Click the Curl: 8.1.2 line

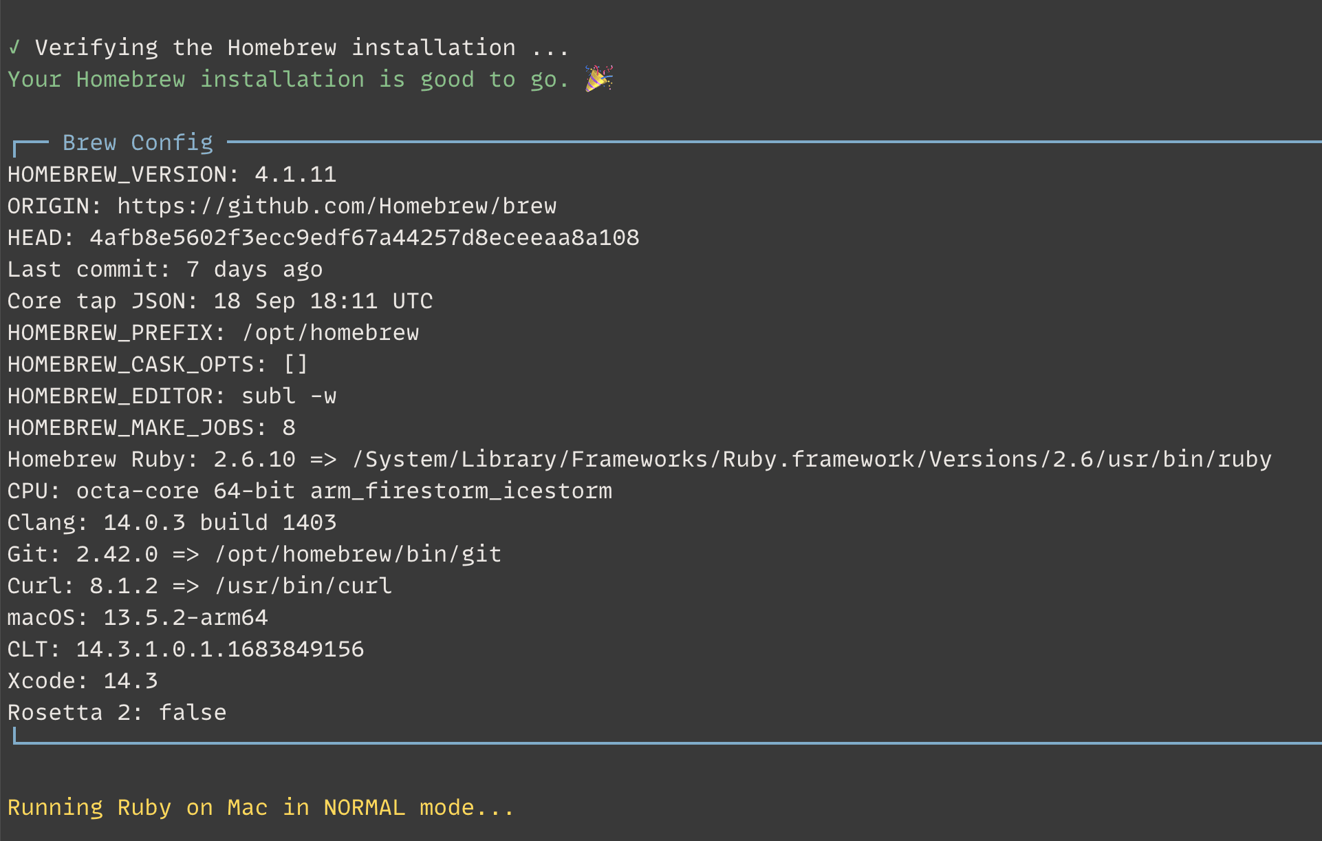[x=199, y=586]
